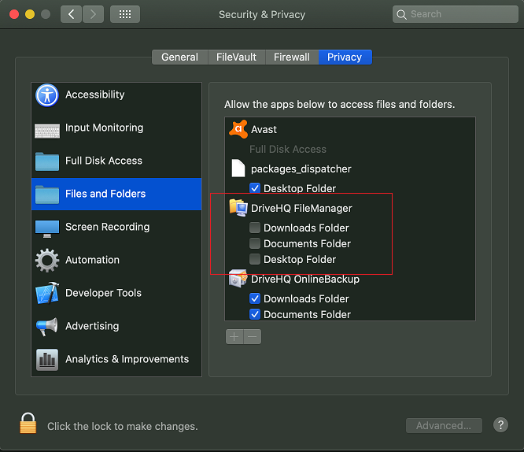Viewport: 524px width, 452px height.
Task: Open help with the question mark button
Action: [x=500, y=425]
